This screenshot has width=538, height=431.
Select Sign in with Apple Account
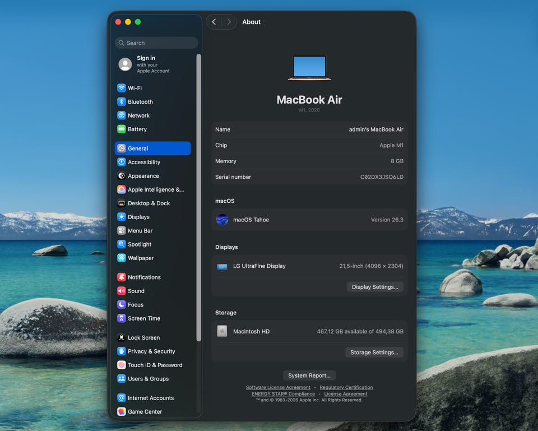tap(153, 64)
